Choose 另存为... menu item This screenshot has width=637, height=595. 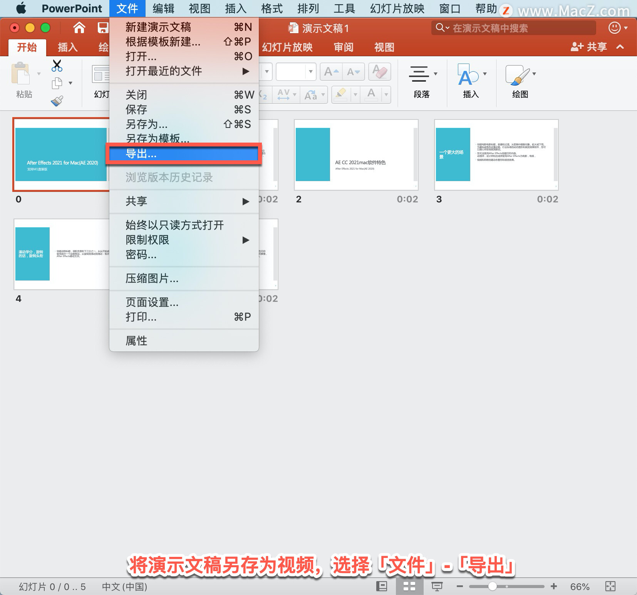coord(184,124)
